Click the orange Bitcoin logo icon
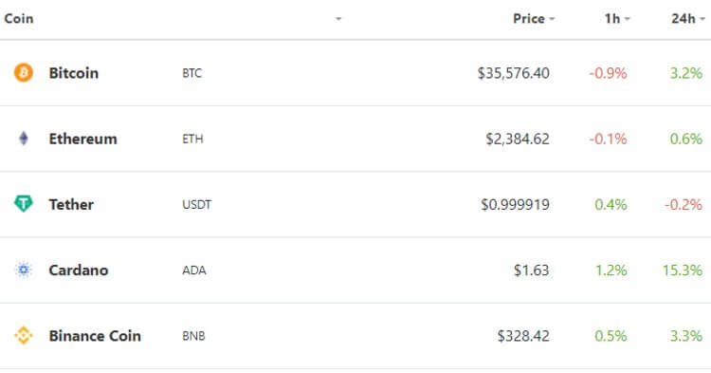The height and width of the screenshot is (373, 711). pyautogui.click(x=23, y=72)
